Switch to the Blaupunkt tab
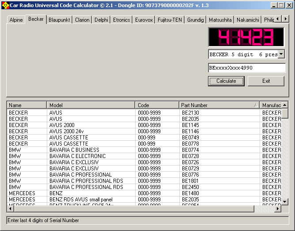 pos(59,20)
